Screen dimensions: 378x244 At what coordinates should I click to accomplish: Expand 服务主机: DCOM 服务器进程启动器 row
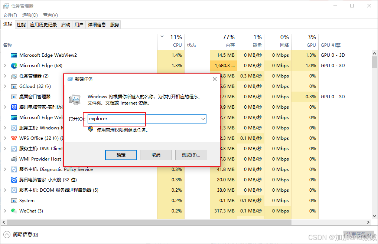pyautogui.click(x=5, y=190)
